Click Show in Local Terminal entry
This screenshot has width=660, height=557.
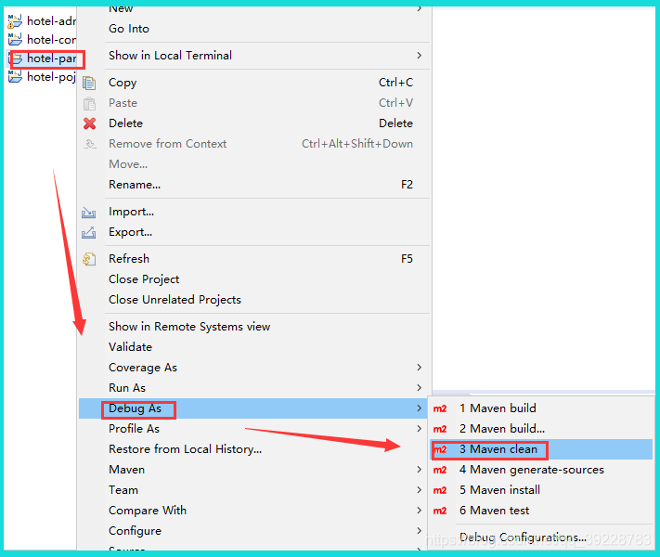(x=170, y=55)
